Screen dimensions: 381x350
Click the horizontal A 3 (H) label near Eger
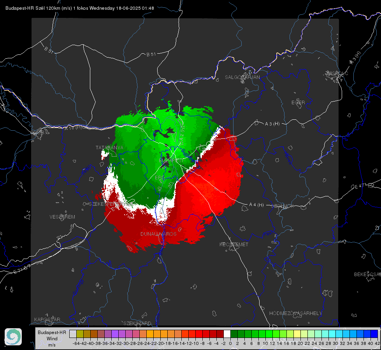pos(272,124)
